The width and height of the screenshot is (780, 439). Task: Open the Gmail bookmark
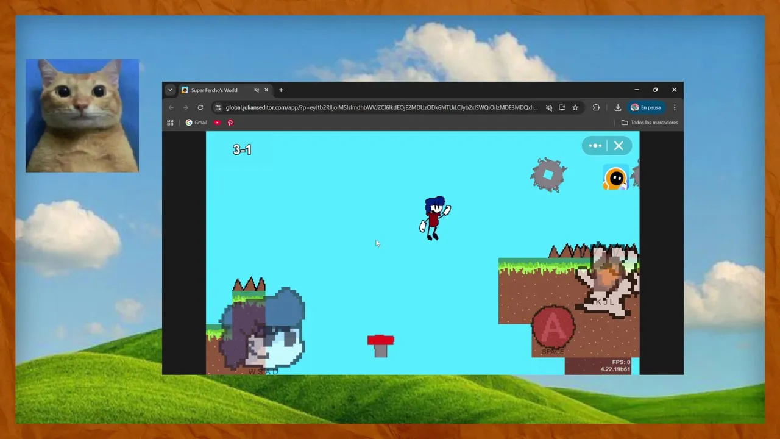pyautogui.click(x=196, y=123)
